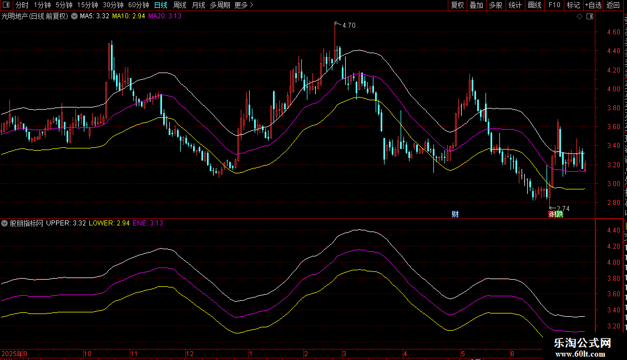
Task: Activate the 画线 drawing tool
Action: [535, 5]
